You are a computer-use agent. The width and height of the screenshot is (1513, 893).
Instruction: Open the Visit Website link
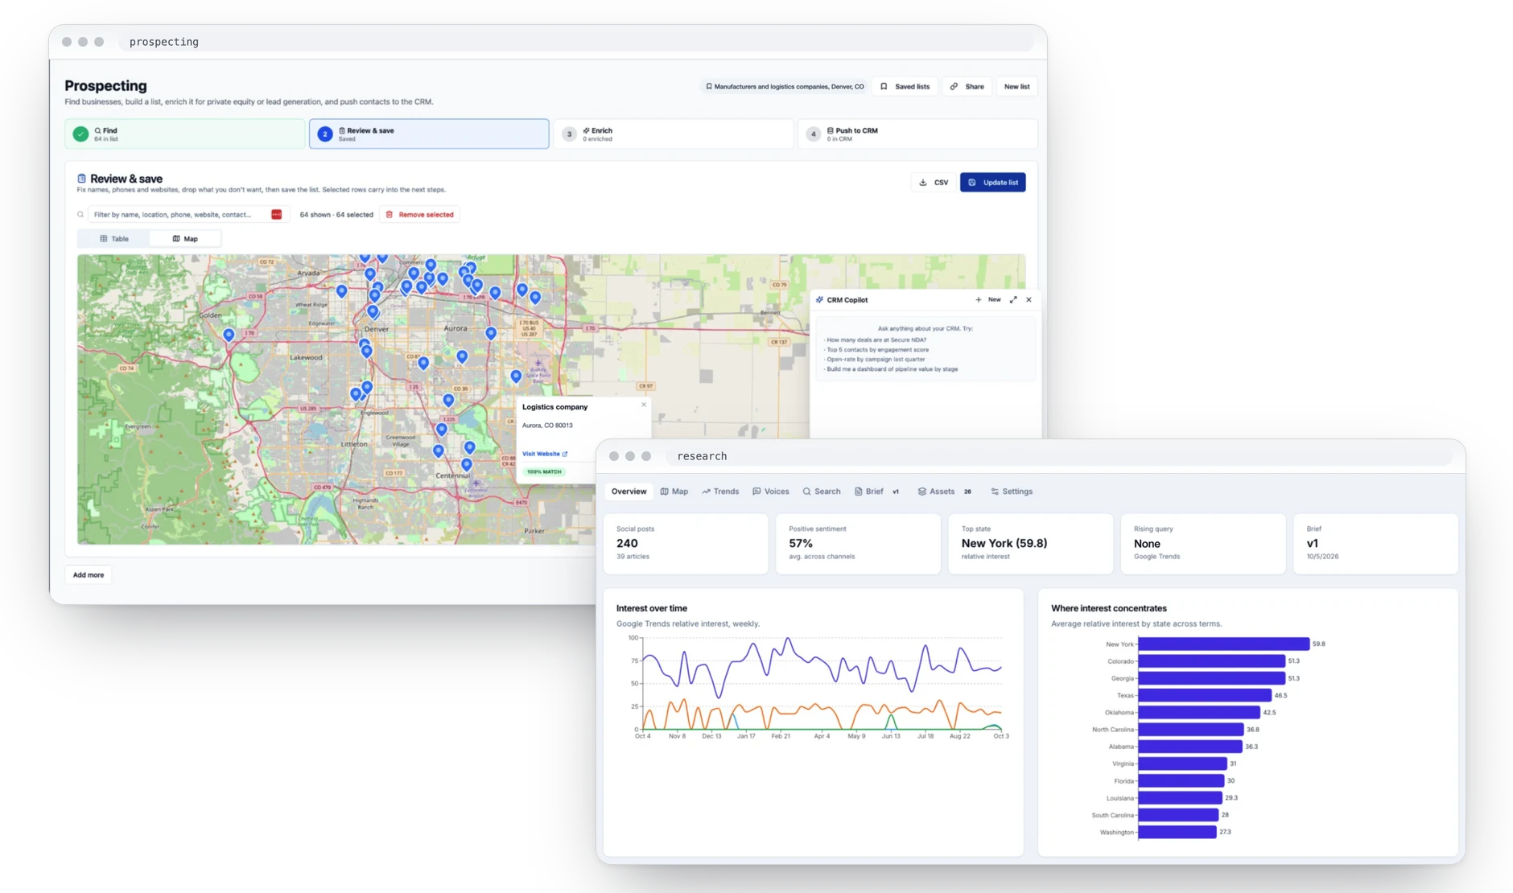pos(545,454)
